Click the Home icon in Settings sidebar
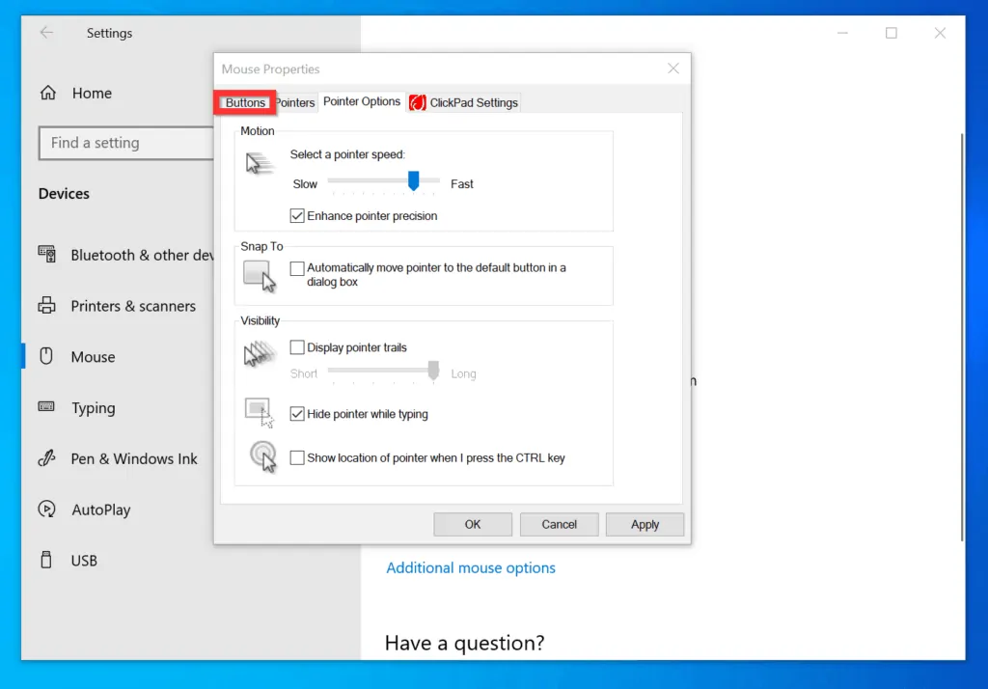 click(47, 94)
